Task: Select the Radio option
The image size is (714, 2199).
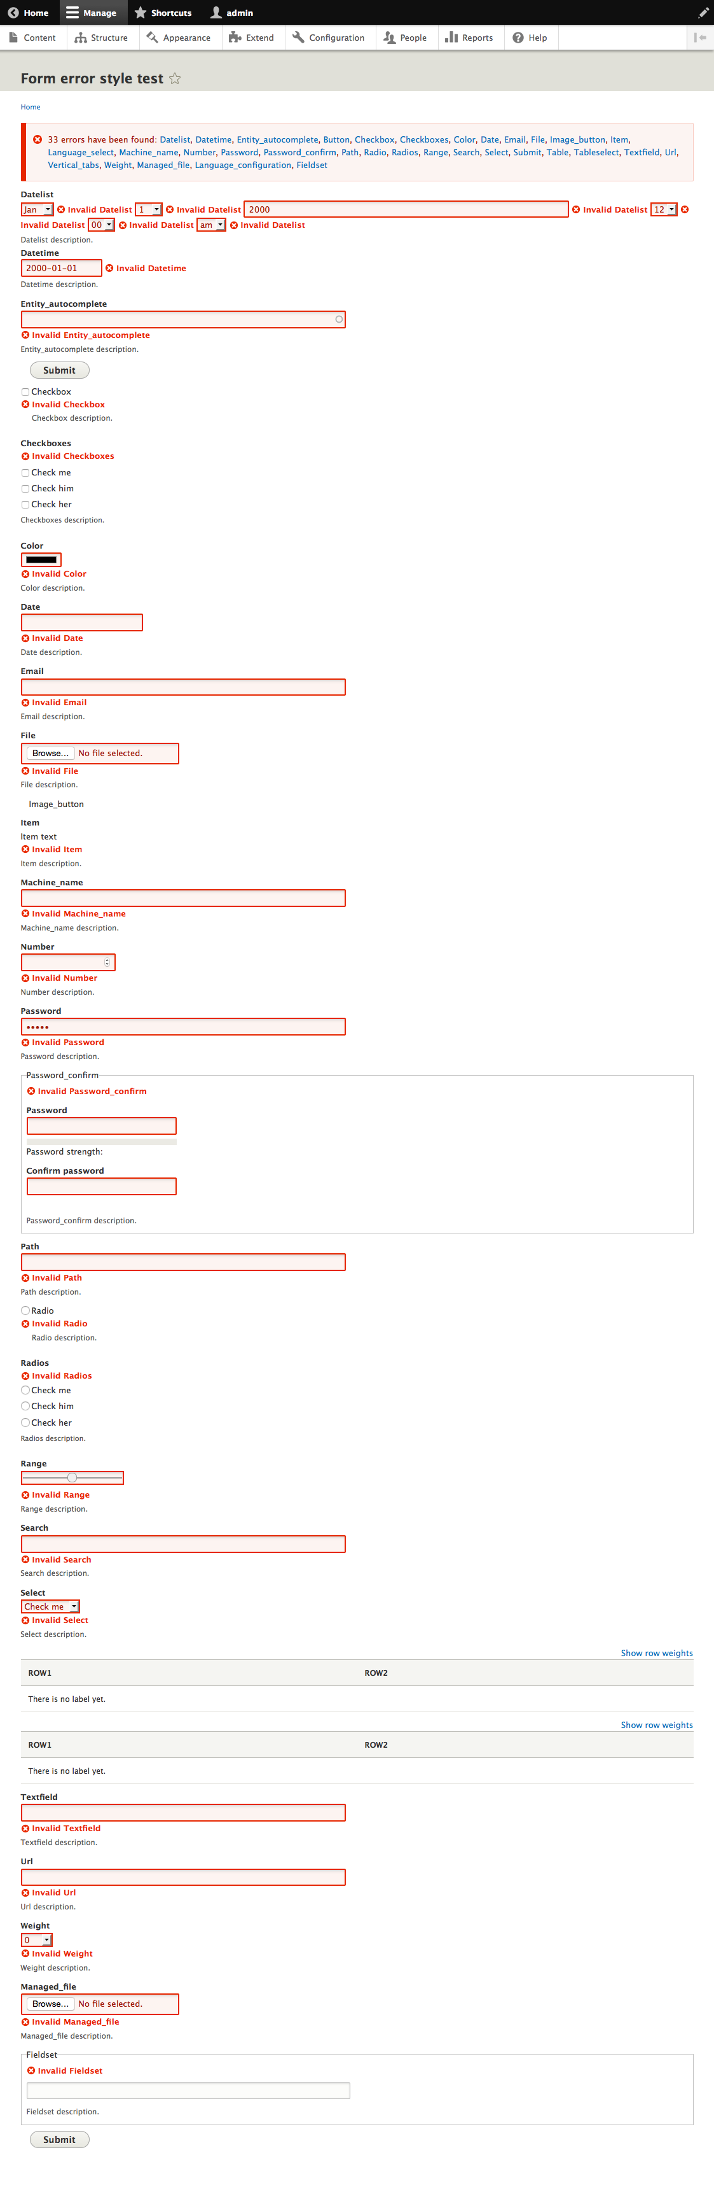Action: [x=25, y=1310]
